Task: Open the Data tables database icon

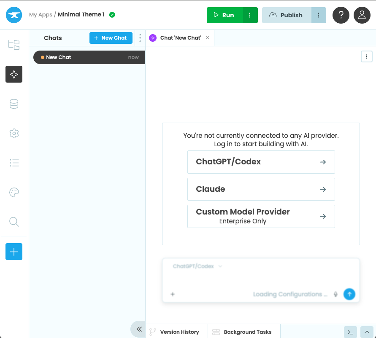Action: (x=14, y=104)
